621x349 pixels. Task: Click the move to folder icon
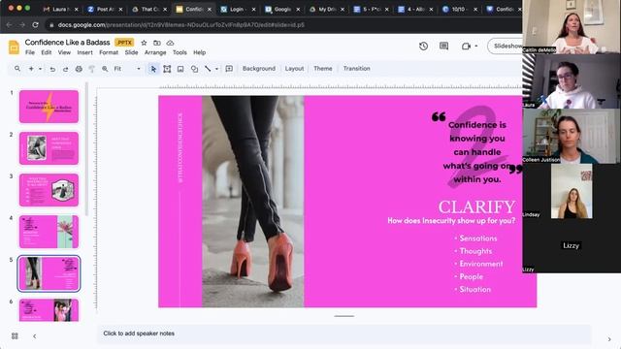[157, 43]
